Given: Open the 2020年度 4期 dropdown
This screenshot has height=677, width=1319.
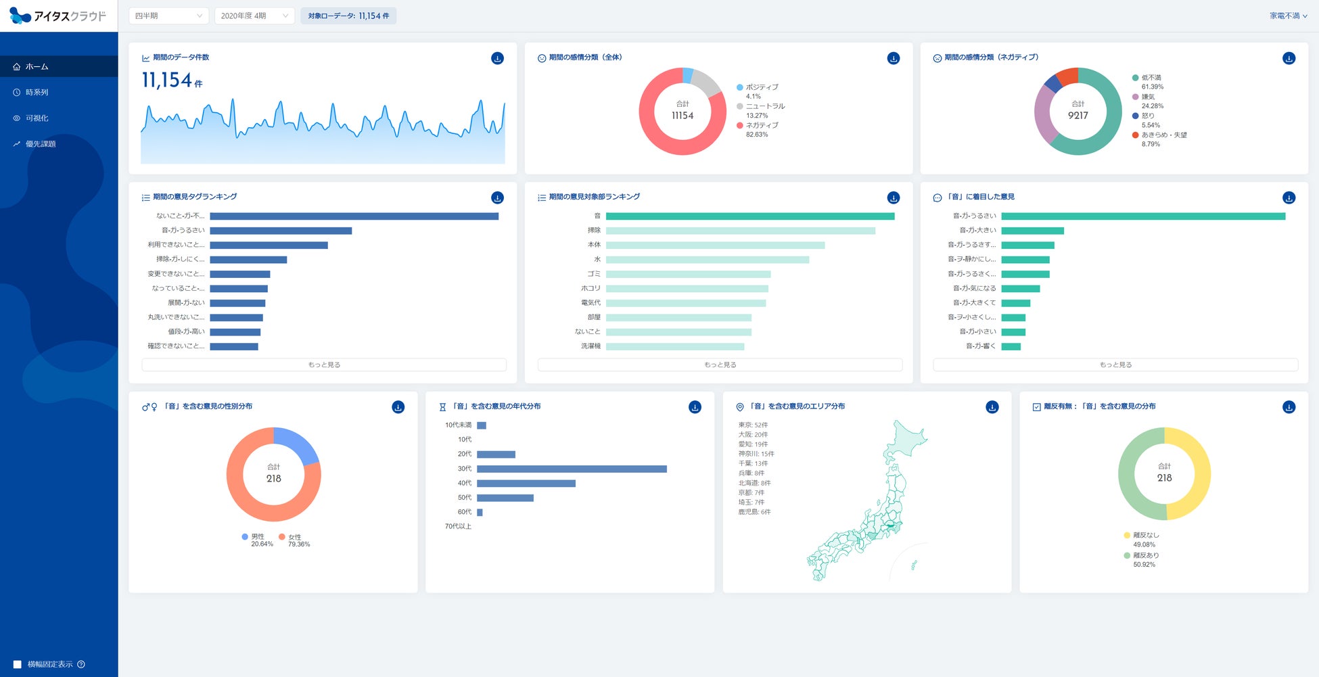Looking at the screenshot, I should [x=254, y=16].
